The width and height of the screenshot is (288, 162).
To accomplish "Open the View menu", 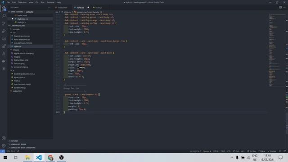I will point(31,2).
